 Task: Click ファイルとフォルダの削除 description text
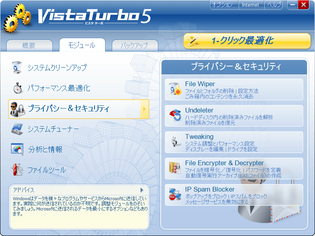coord(209,91)
